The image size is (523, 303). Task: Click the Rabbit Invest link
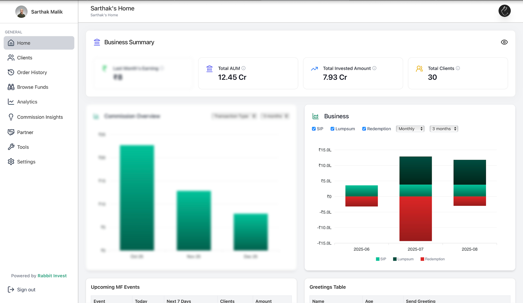tap(52, 275)
